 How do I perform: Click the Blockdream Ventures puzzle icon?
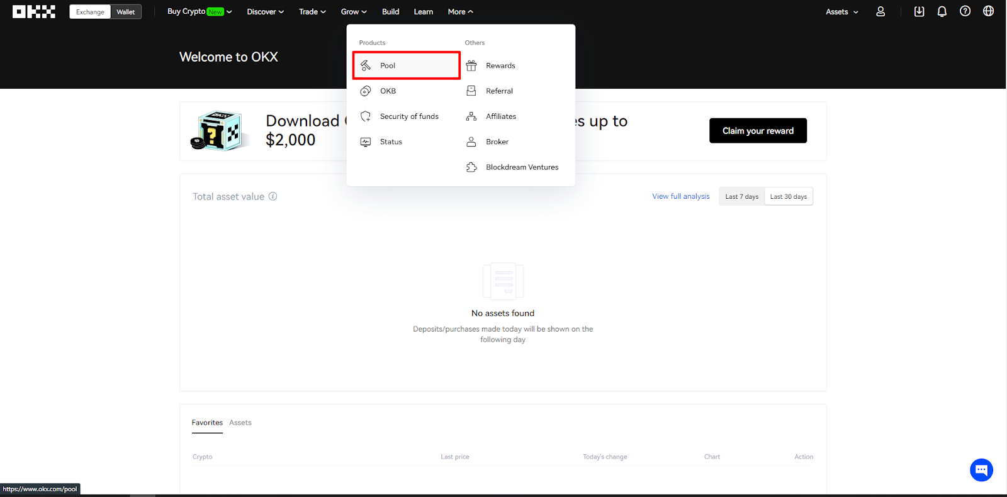pos(471,167)
